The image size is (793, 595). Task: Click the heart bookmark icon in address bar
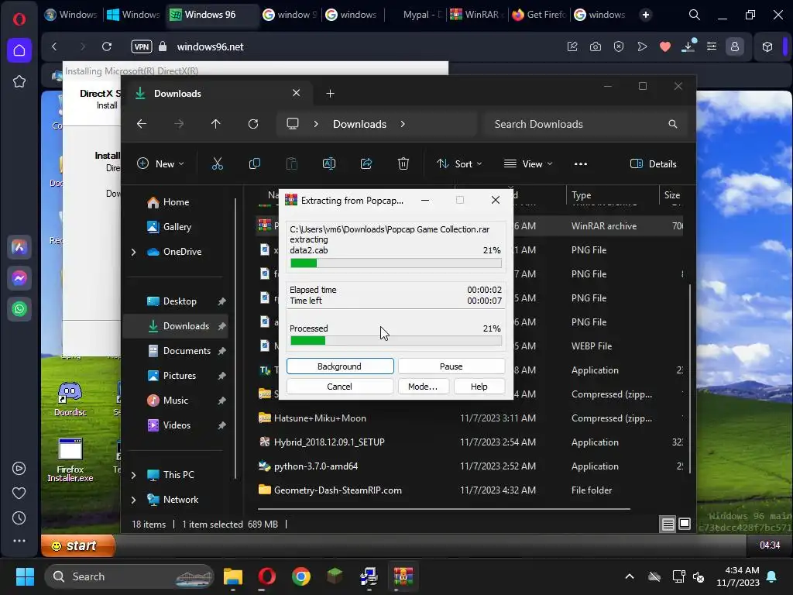pyautogui.click(x=665, y=46)
